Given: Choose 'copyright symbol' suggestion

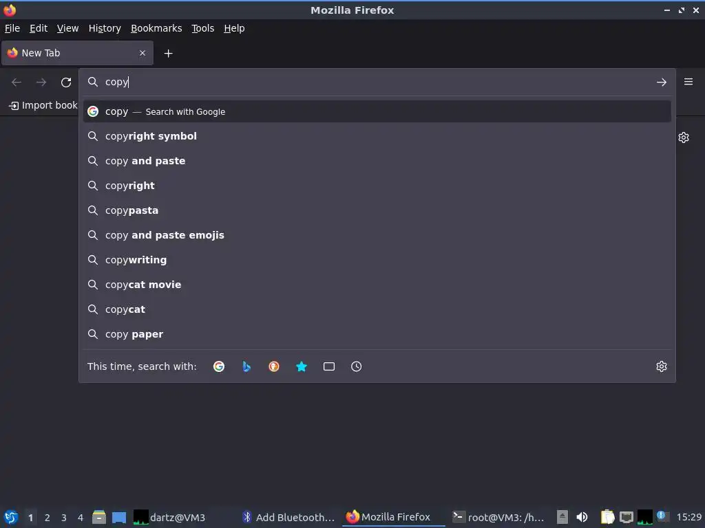Looking at the screenshot, I should pos(377,136).
